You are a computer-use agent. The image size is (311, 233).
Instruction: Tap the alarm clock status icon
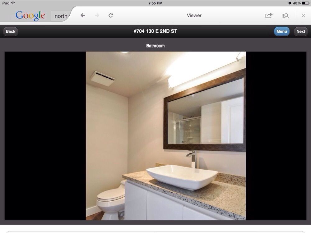coord(290,3)
